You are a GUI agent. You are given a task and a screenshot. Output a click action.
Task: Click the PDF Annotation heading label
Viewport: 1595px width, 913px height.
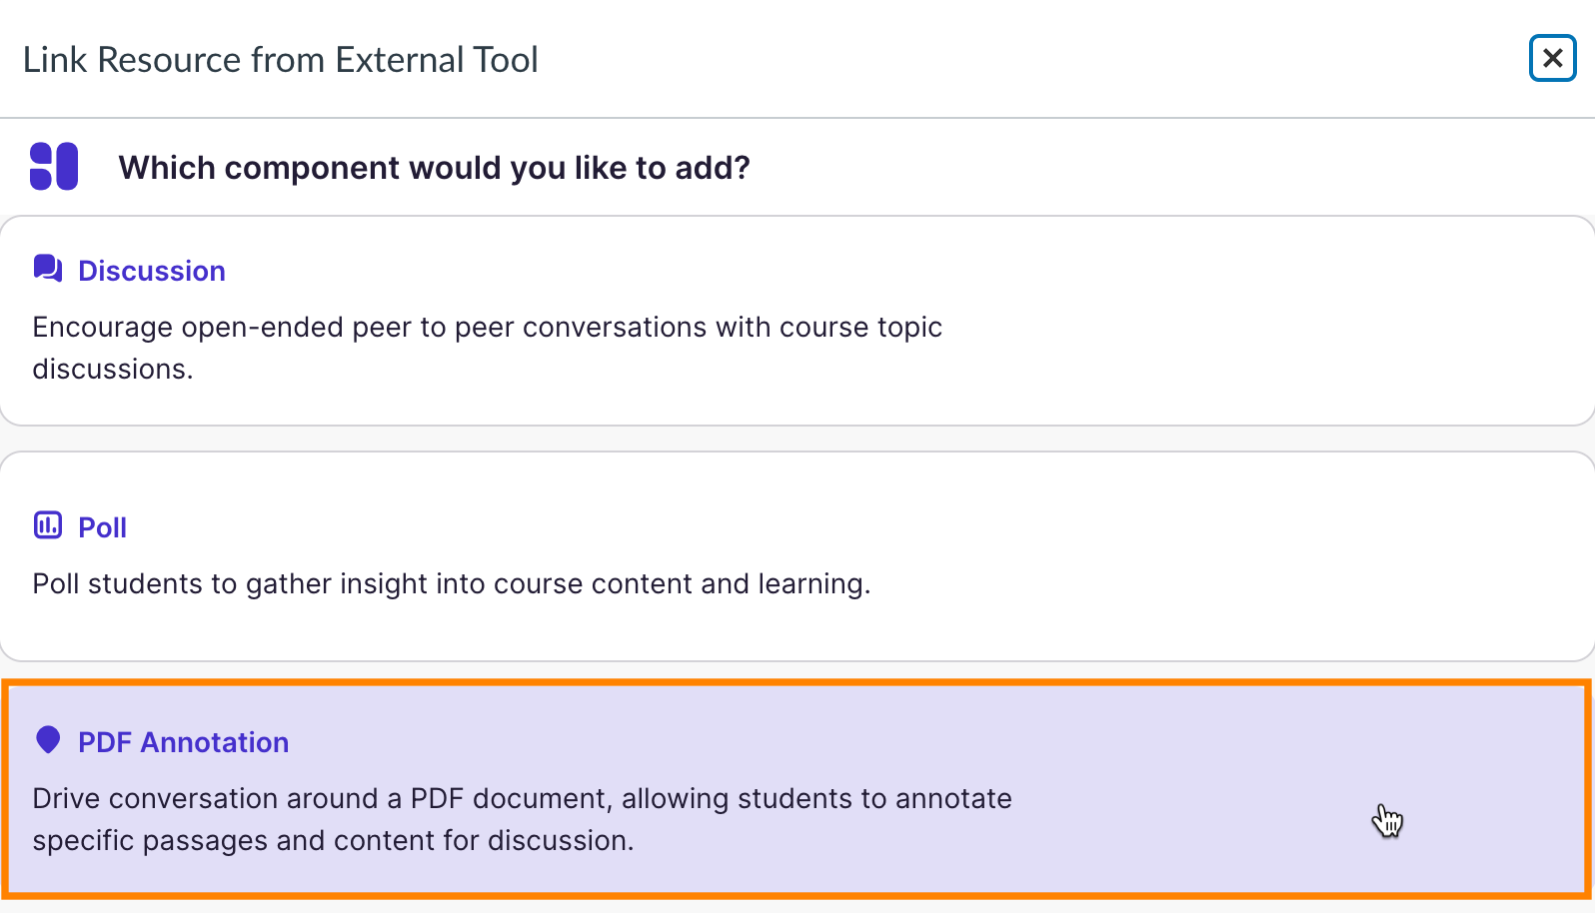coord(183,741)
